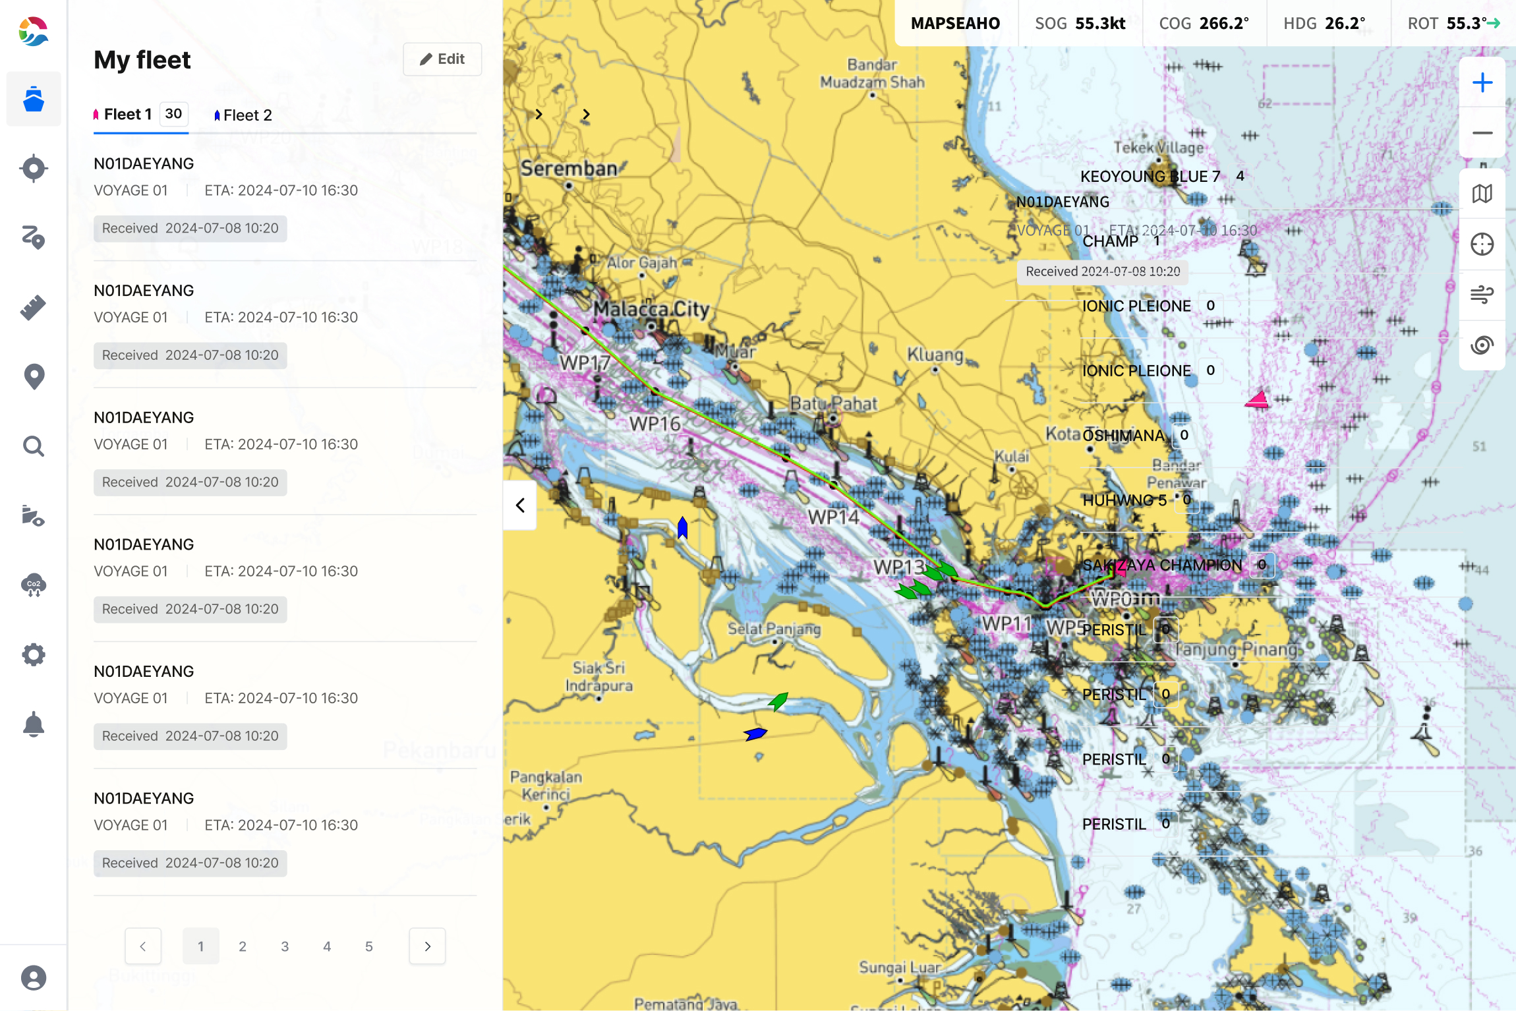
Task: Click the first small chevron on the map
Action: 539,114
